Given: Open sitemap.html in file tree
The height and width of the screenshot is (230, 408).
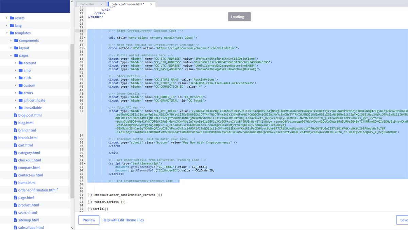Looking at the screenshot, I should [x=29, y=220].
